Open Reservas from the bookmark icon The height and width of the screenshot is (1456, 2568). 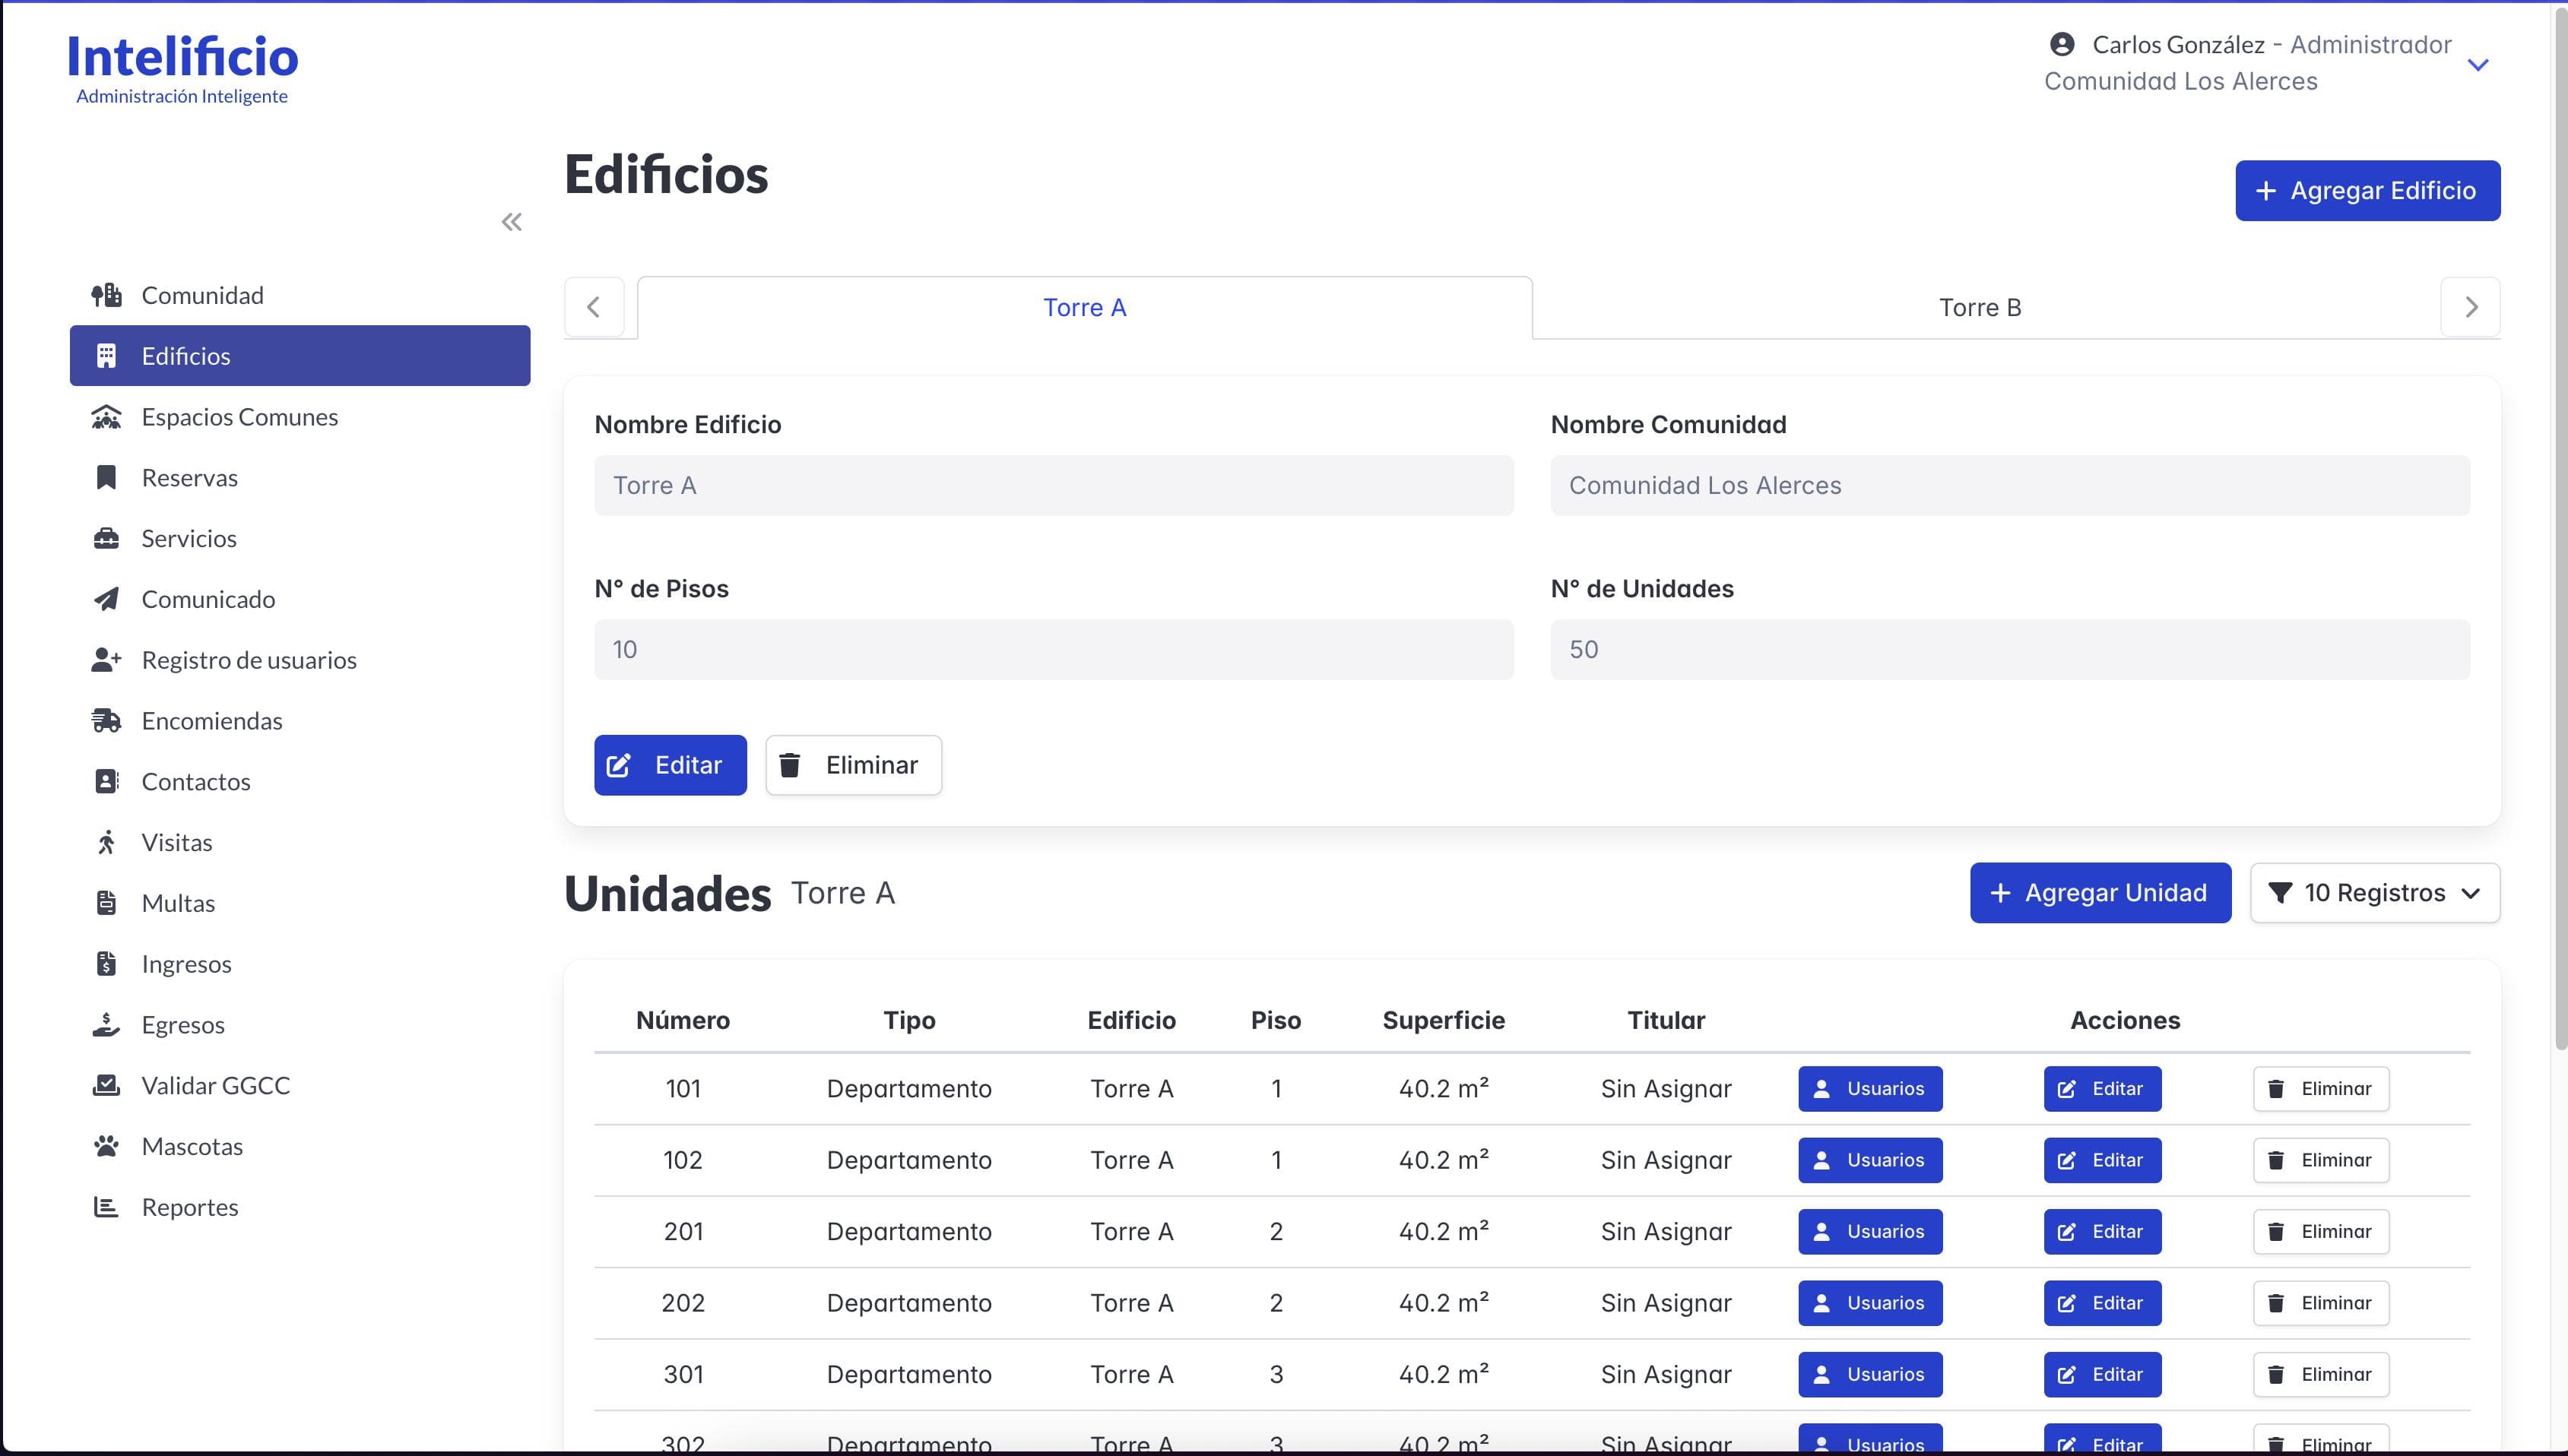pyautogui.click(x=106, y=477)
